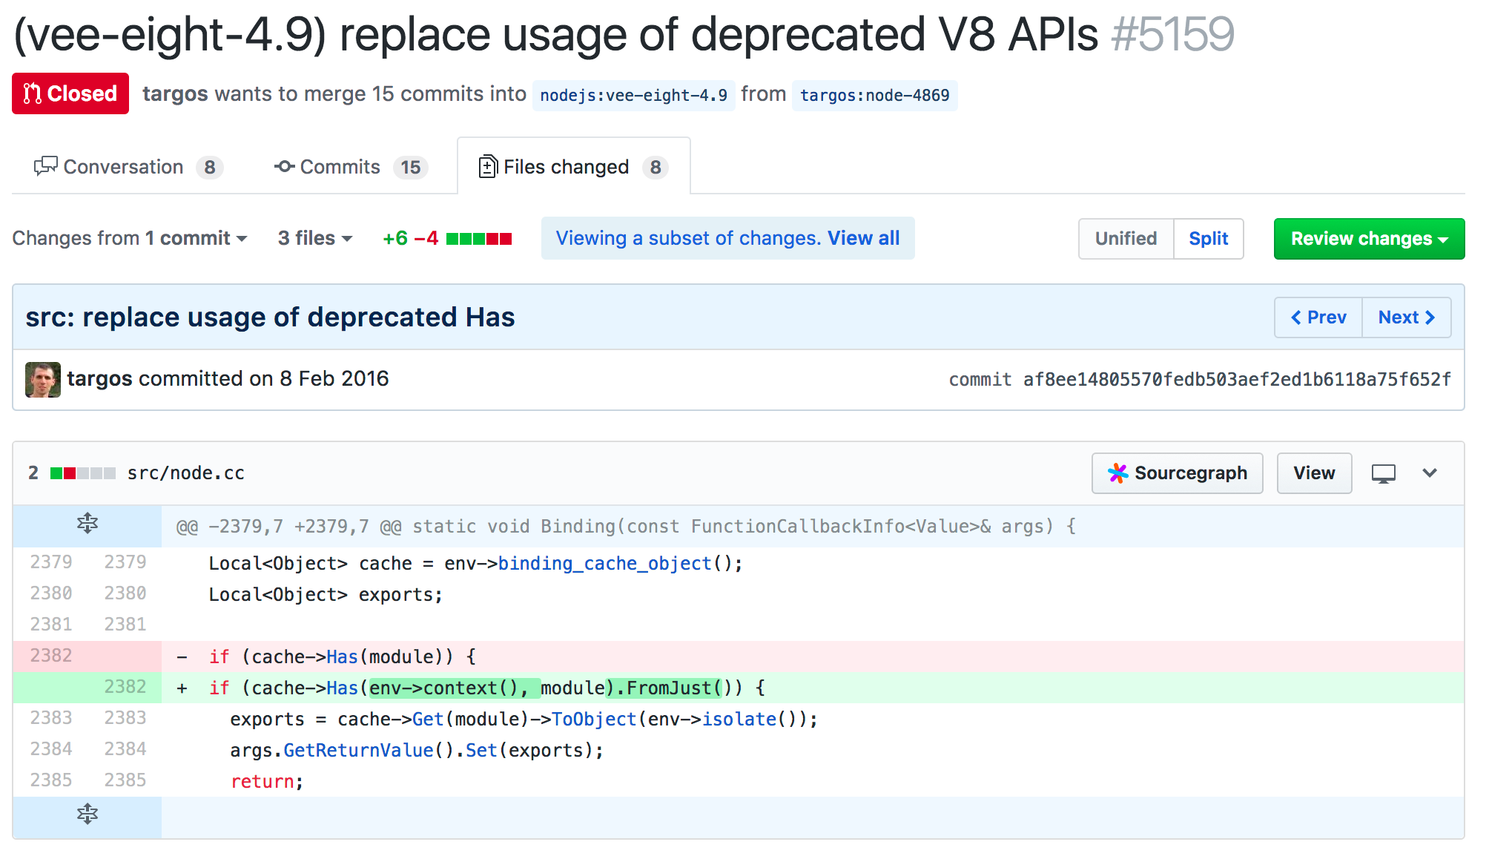Open the Changes from 1 commit dropdown

(x=130, y=239)
